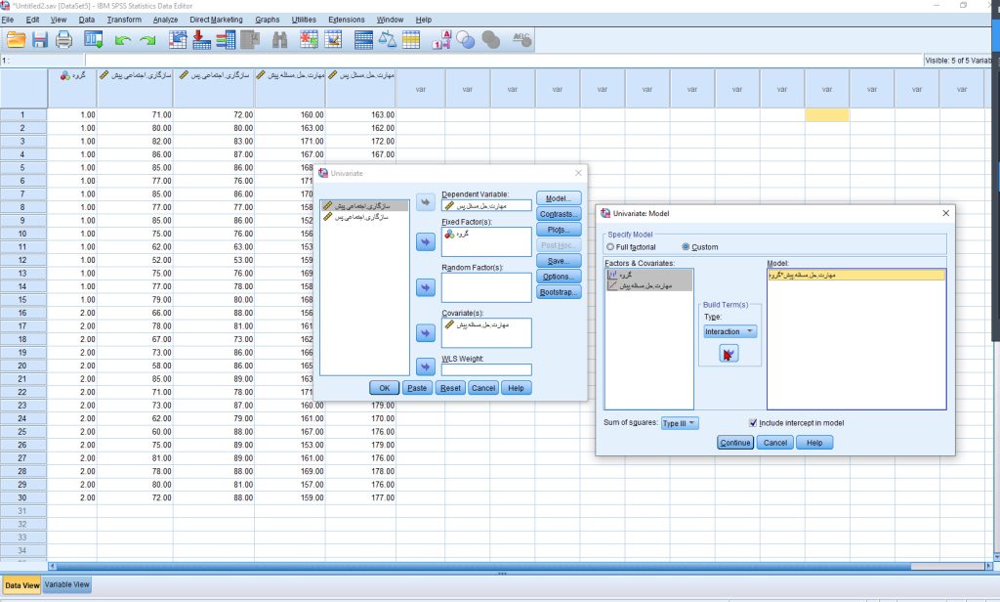Click Build Term arrow in Model dialog
Viewport: 1000px width, 602px height.
tap(729, 354)
